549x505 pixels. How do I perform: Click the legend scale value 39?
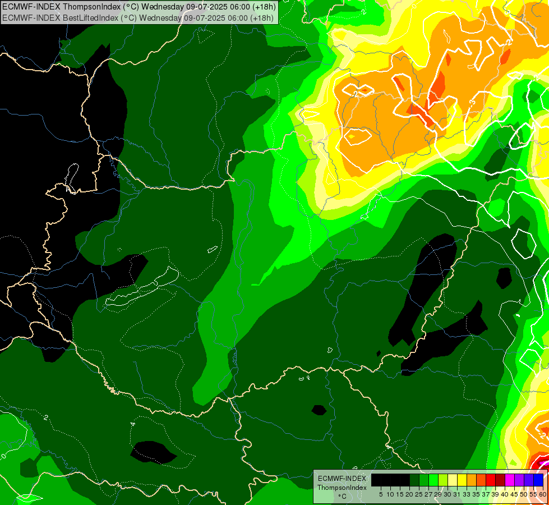click(495, 494)
